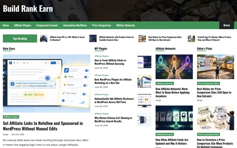This screenshot has height=148, width=237.
Task: Click image for How Affiliate Networks Work
Action: tap(174, 67)
